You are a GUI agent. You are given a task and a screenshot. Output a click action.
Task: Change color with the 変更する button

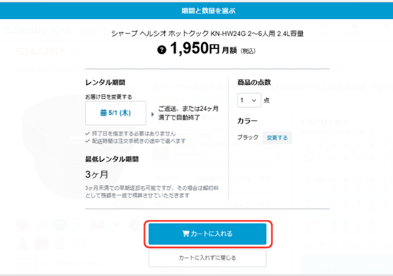tap(277, 137)
